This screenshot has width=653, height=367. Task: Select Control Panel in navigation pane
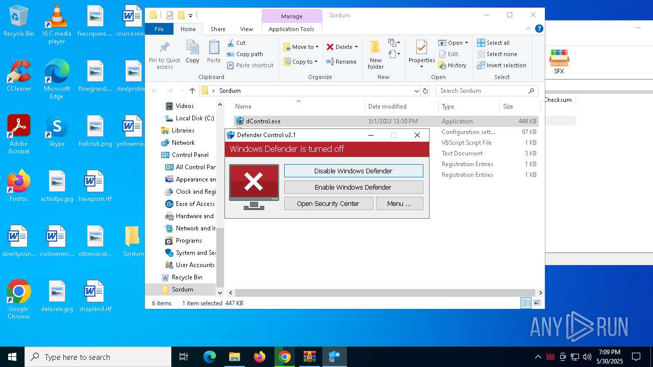click(x=190, y=155)
